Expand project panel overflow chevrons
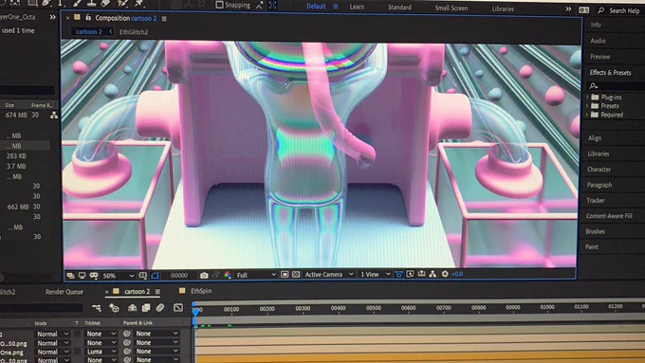 [53, 17]
